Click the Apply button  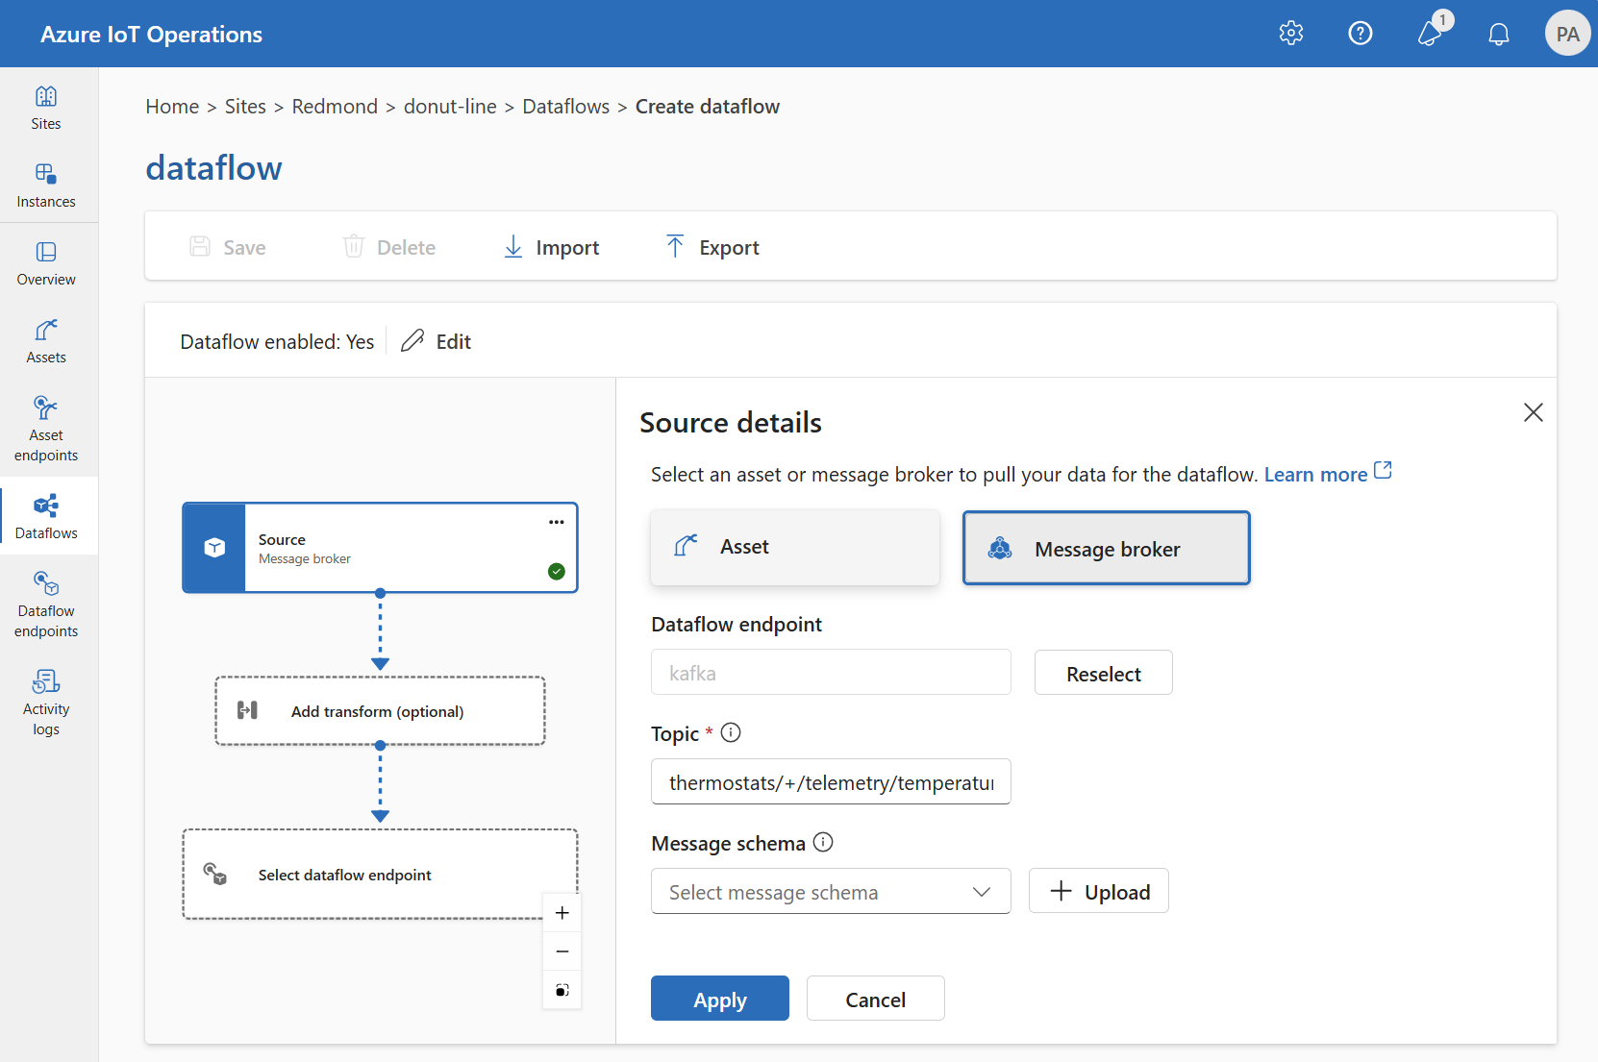(720, 999)
